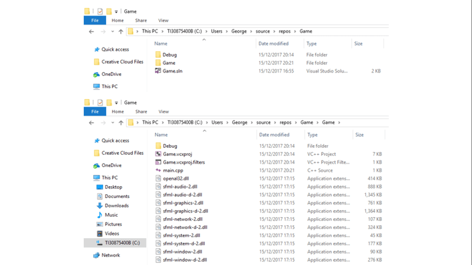Click the openal32.dll file icon

[158, 179]
